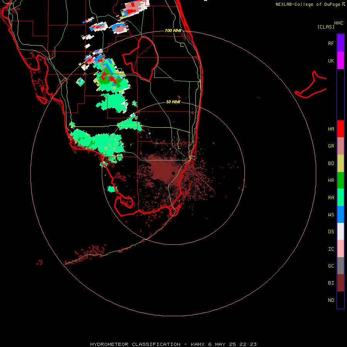347x347 pixels.
Task: Click the blue WS legend color swatch
Action: click(x=340, y=214)
